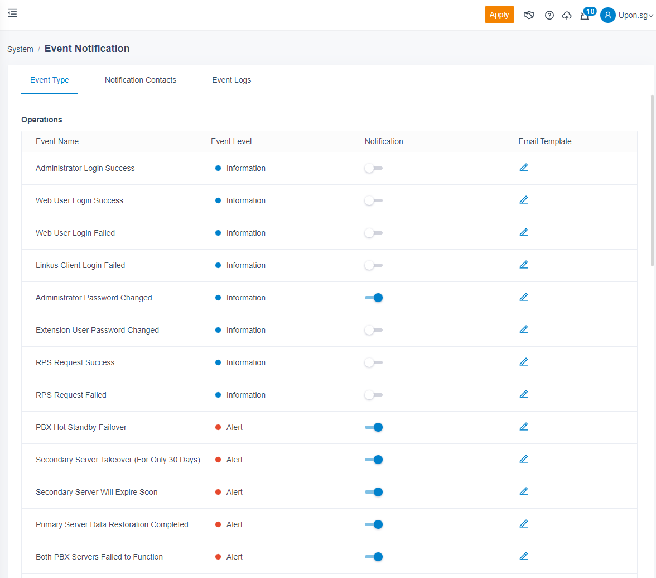656x578 pixels.
Task: Click the handshake icon in header
Action: 529,15
